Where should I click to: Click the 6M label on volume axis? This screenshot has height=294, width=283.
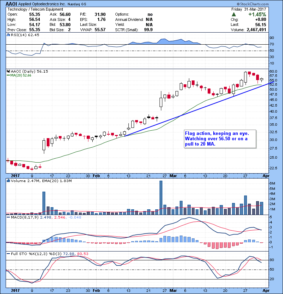(272, 183)
